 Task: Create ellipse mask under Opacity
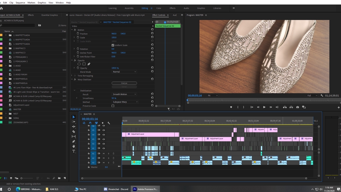click(x=79, y=64)
